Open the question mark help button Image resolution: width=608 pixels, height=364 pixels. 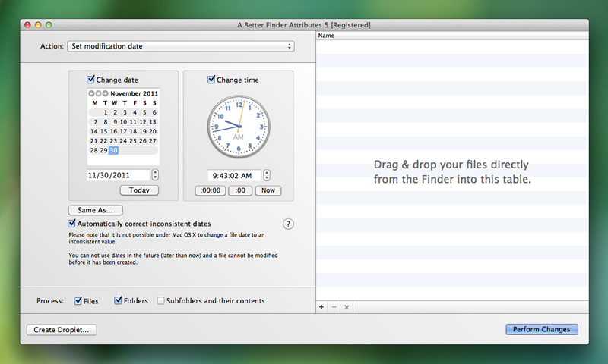[x=288, y=224]
